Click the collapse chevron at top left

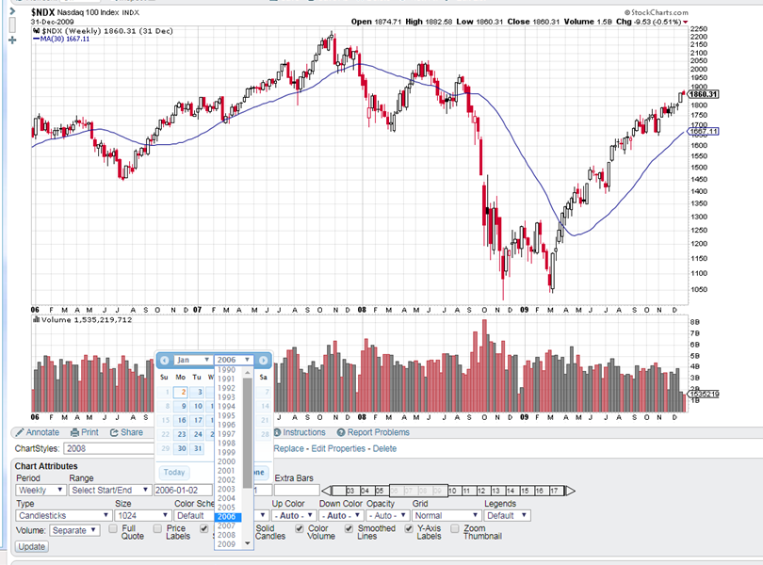click(x=12, y=10)
